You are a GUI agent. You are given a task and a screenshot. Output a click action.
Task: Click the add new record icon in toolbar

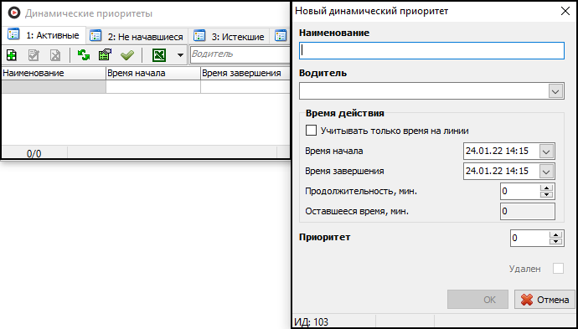point(12,55)
